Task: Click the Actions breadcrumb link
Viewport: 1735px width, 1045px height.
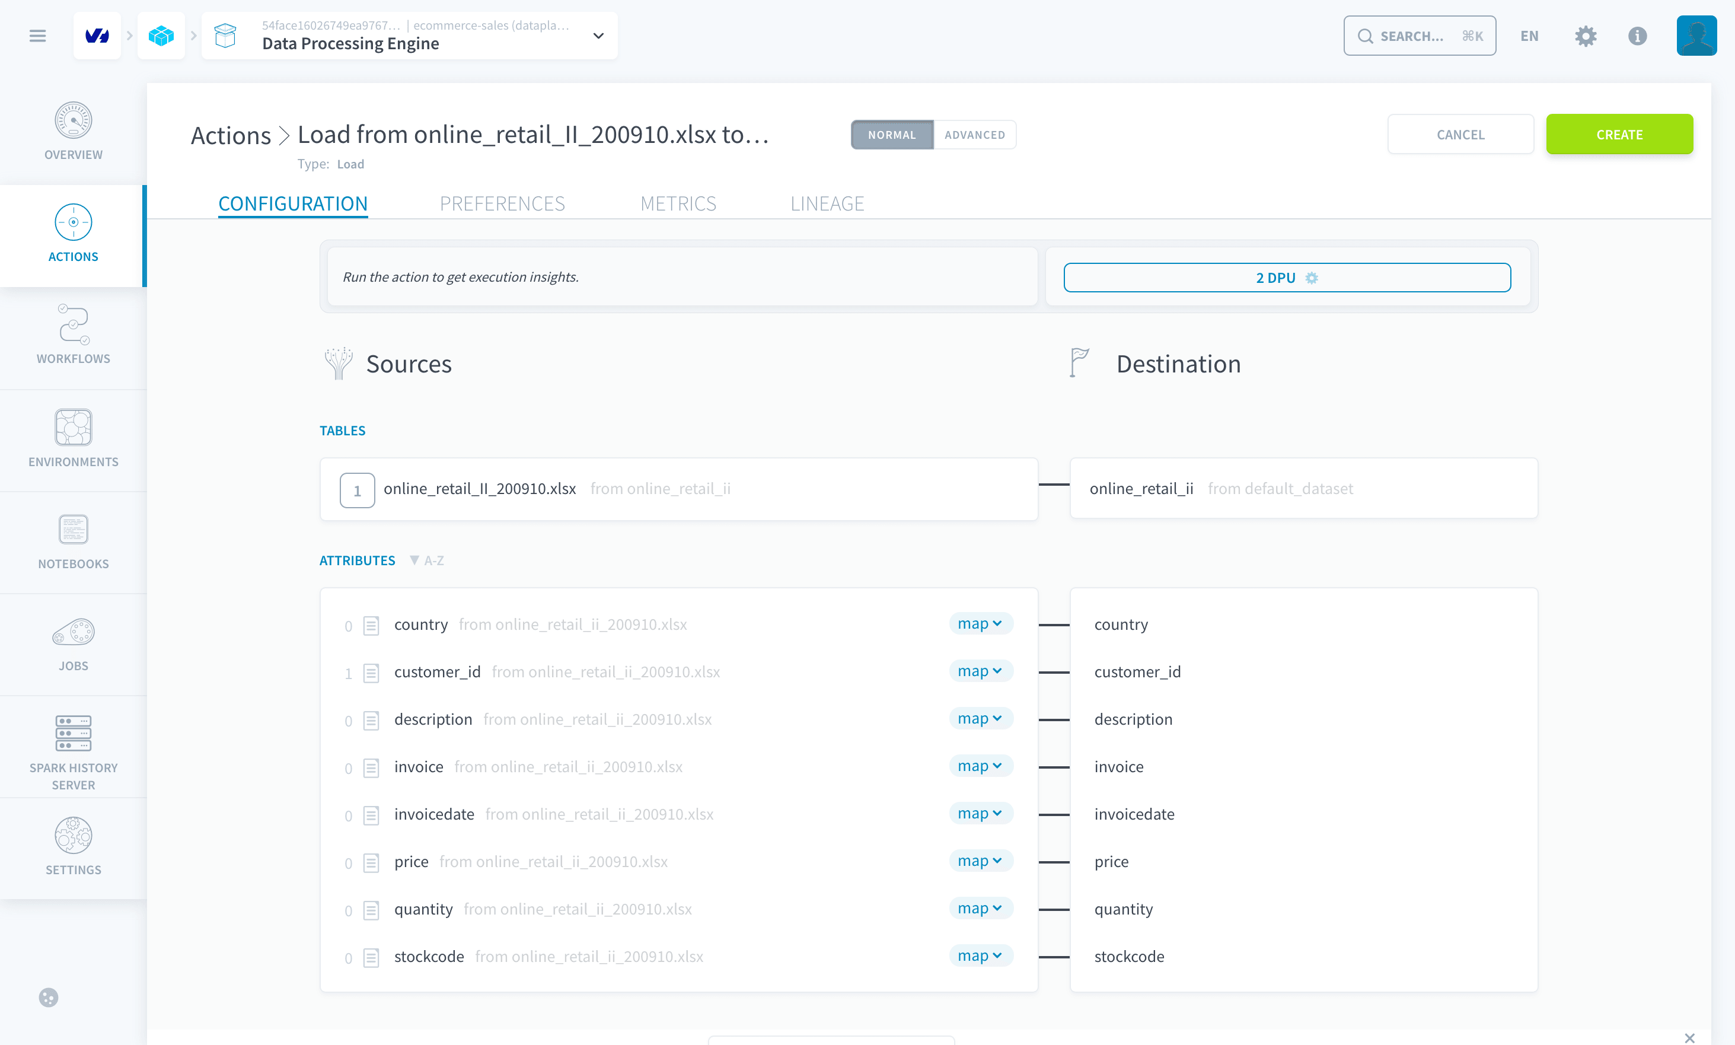Action: [231, 135]
